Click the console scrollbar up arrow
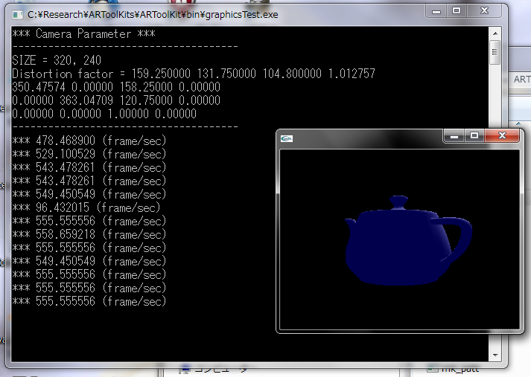The image size is (531, 377). click(495, 33)
